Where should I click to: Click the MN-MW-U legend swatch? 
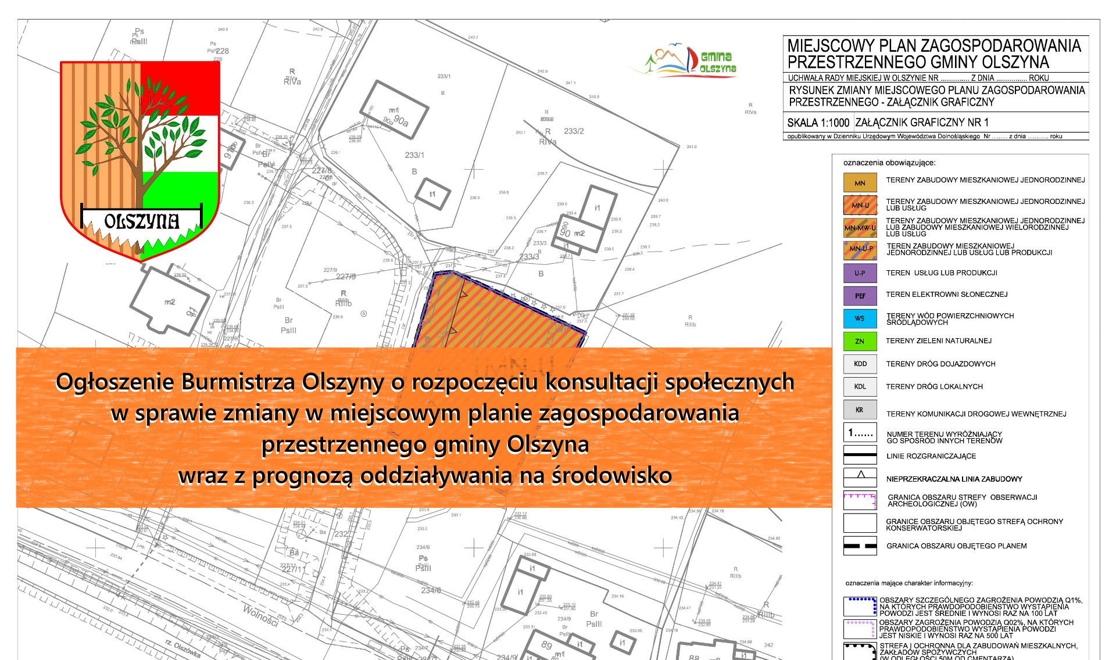click(x=860, y=228)
